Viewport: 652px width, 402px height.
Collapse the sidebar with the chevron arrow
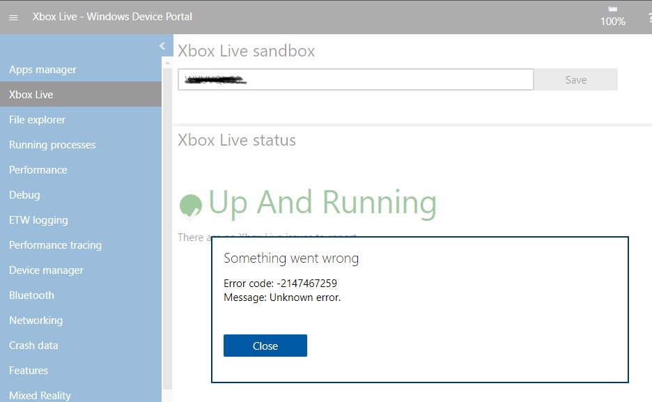162,46
